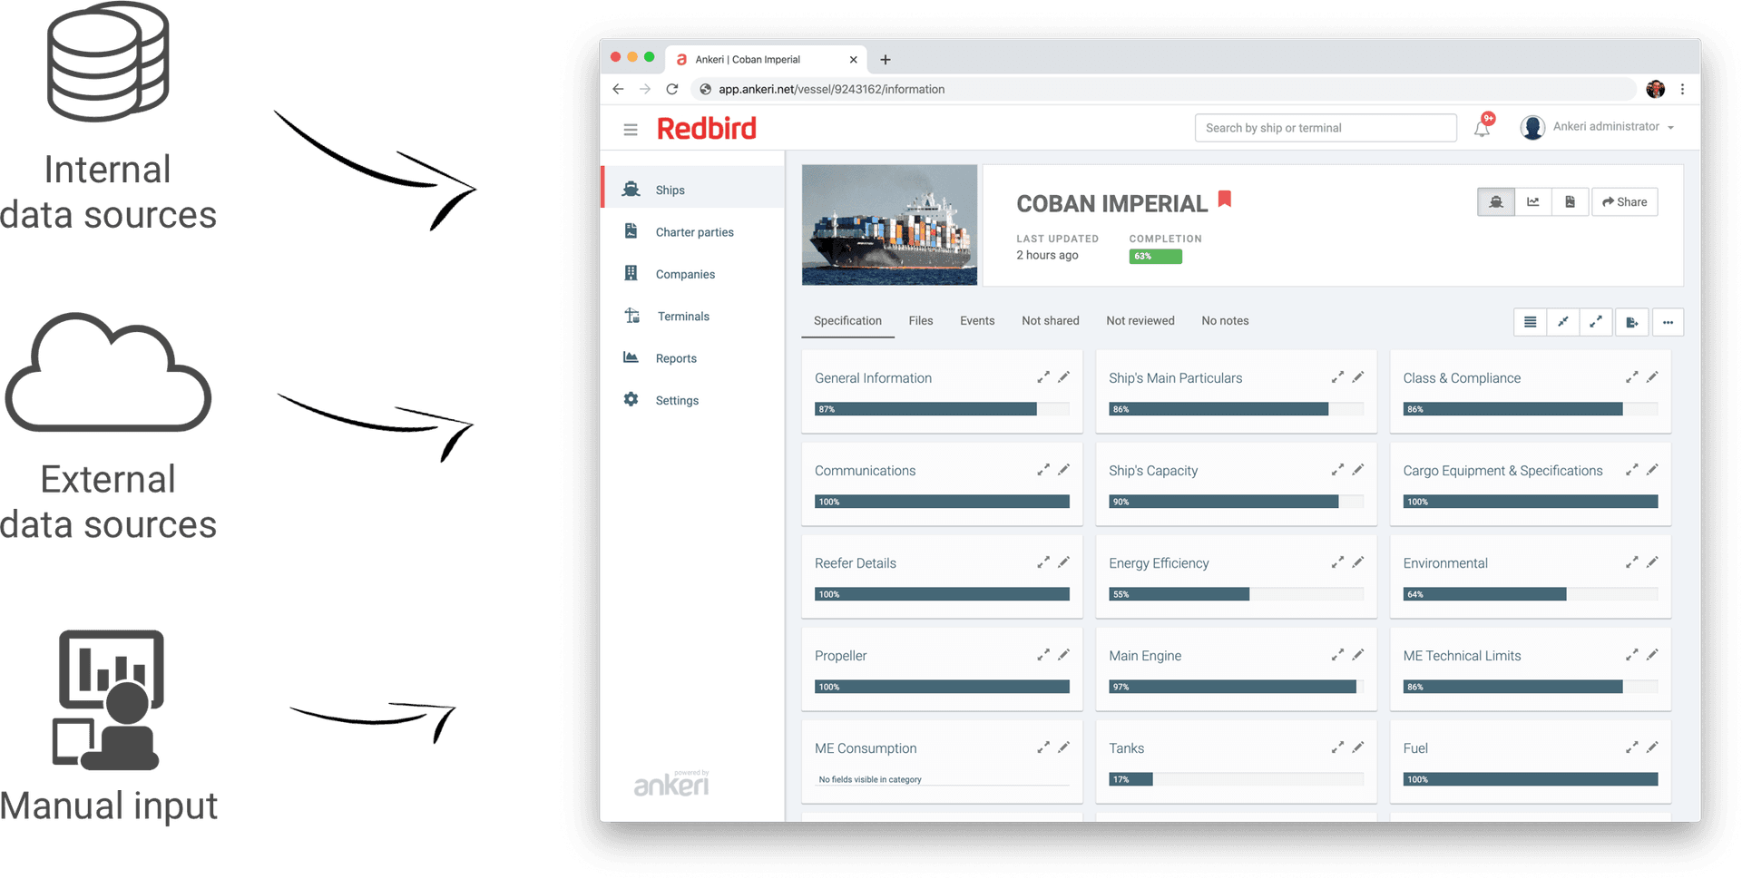
Task: Edit Fuel with the pencil icon
Action: tap(1652, 747)
